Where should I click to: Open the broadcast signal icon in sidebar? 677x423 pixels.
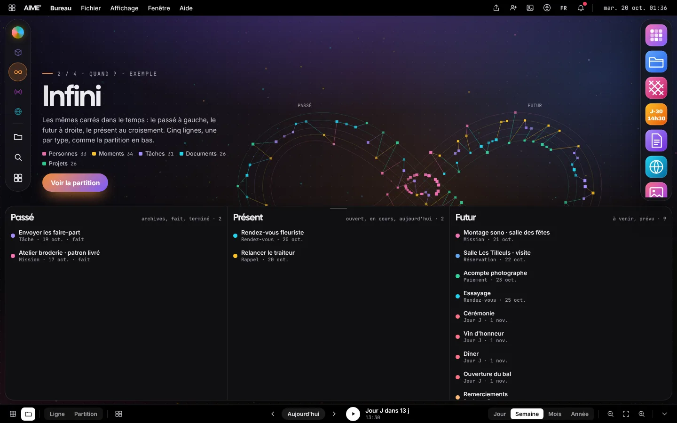[x=18, y=92]
